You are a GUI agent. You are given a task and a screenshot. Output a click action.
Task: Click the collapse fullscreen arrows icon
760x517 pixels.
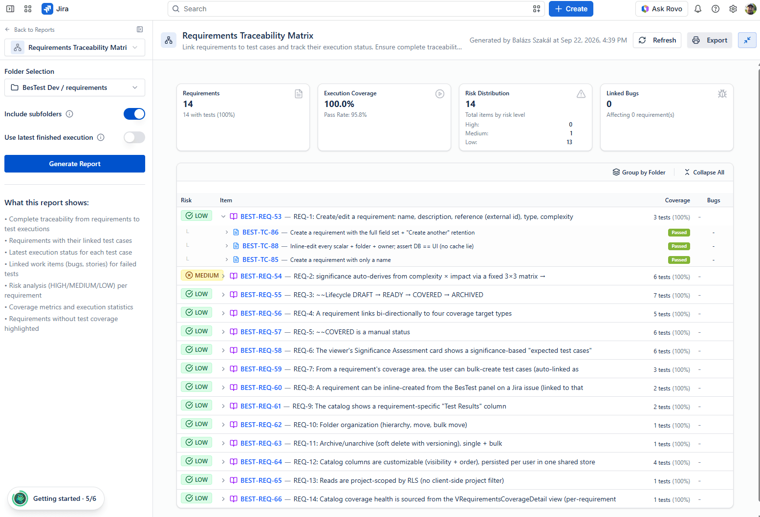point(747,40)
